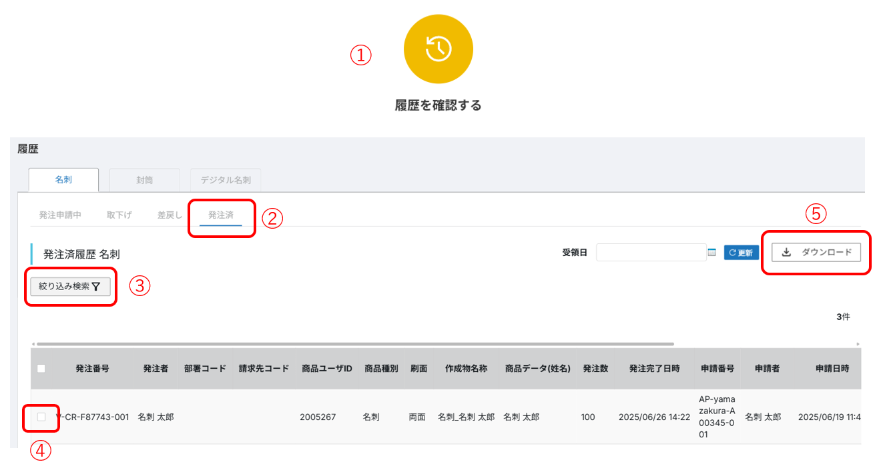
Task: Click the right scroll arrow above table
Action: click(858, 344)
